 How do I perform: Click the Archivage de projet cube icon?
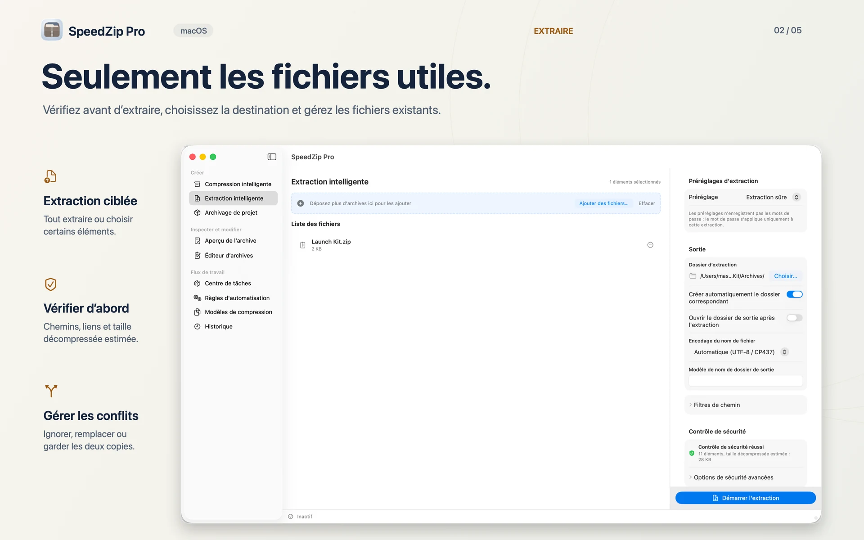click(197, 212)
